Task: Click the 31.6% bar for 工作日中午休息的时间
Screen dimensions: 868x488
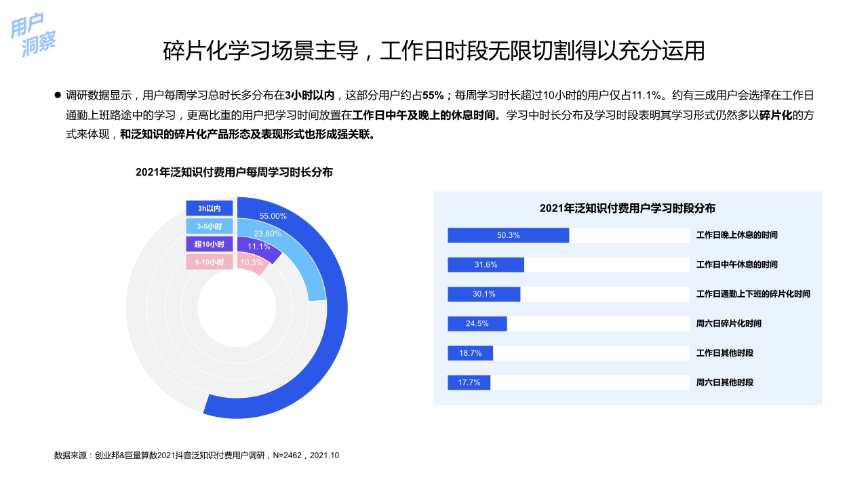Action: pos(485,264)
